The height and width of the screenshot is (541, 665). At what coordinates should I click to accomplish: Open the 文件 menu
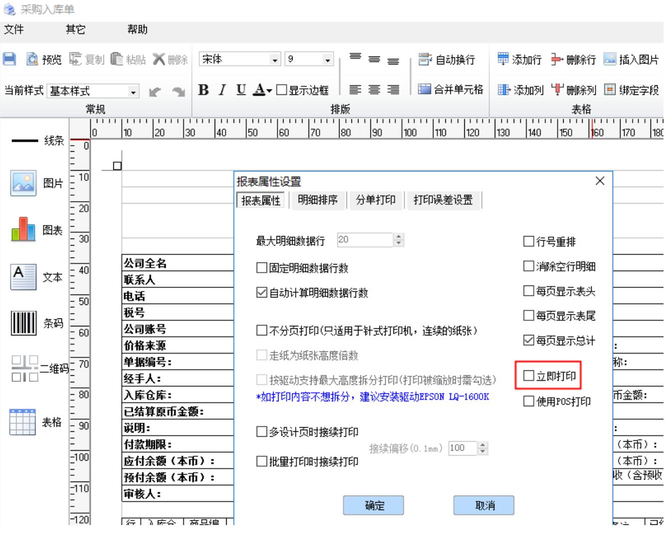point(14,29)
